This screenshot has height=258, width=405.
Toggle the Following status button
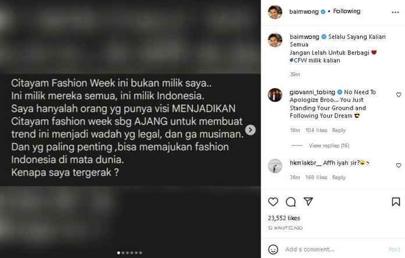point(346,12)
